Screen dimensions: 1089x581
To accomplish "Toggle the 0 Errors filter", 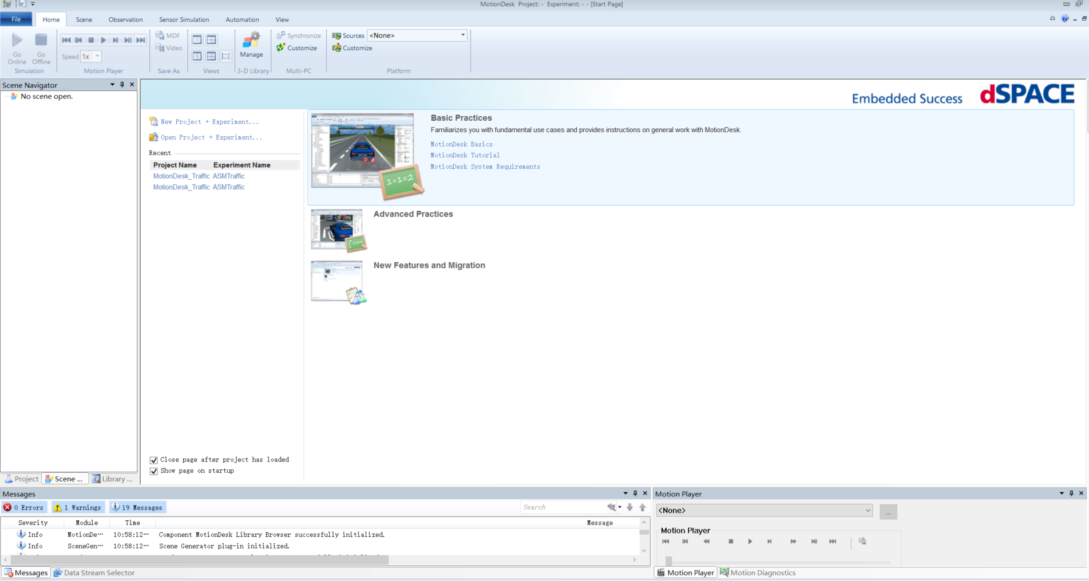I will pos(24,508).
